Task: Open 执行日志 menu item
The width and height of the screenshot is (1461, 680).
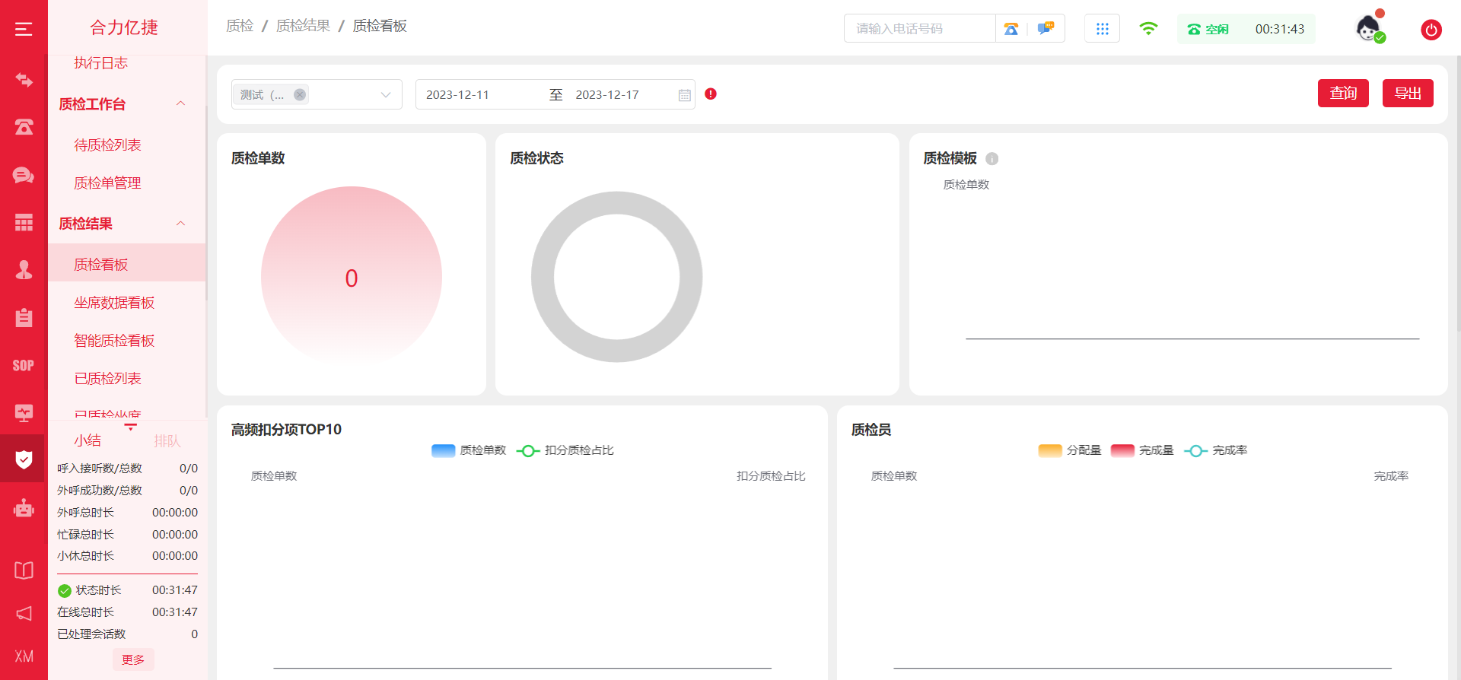Action: 100,63
